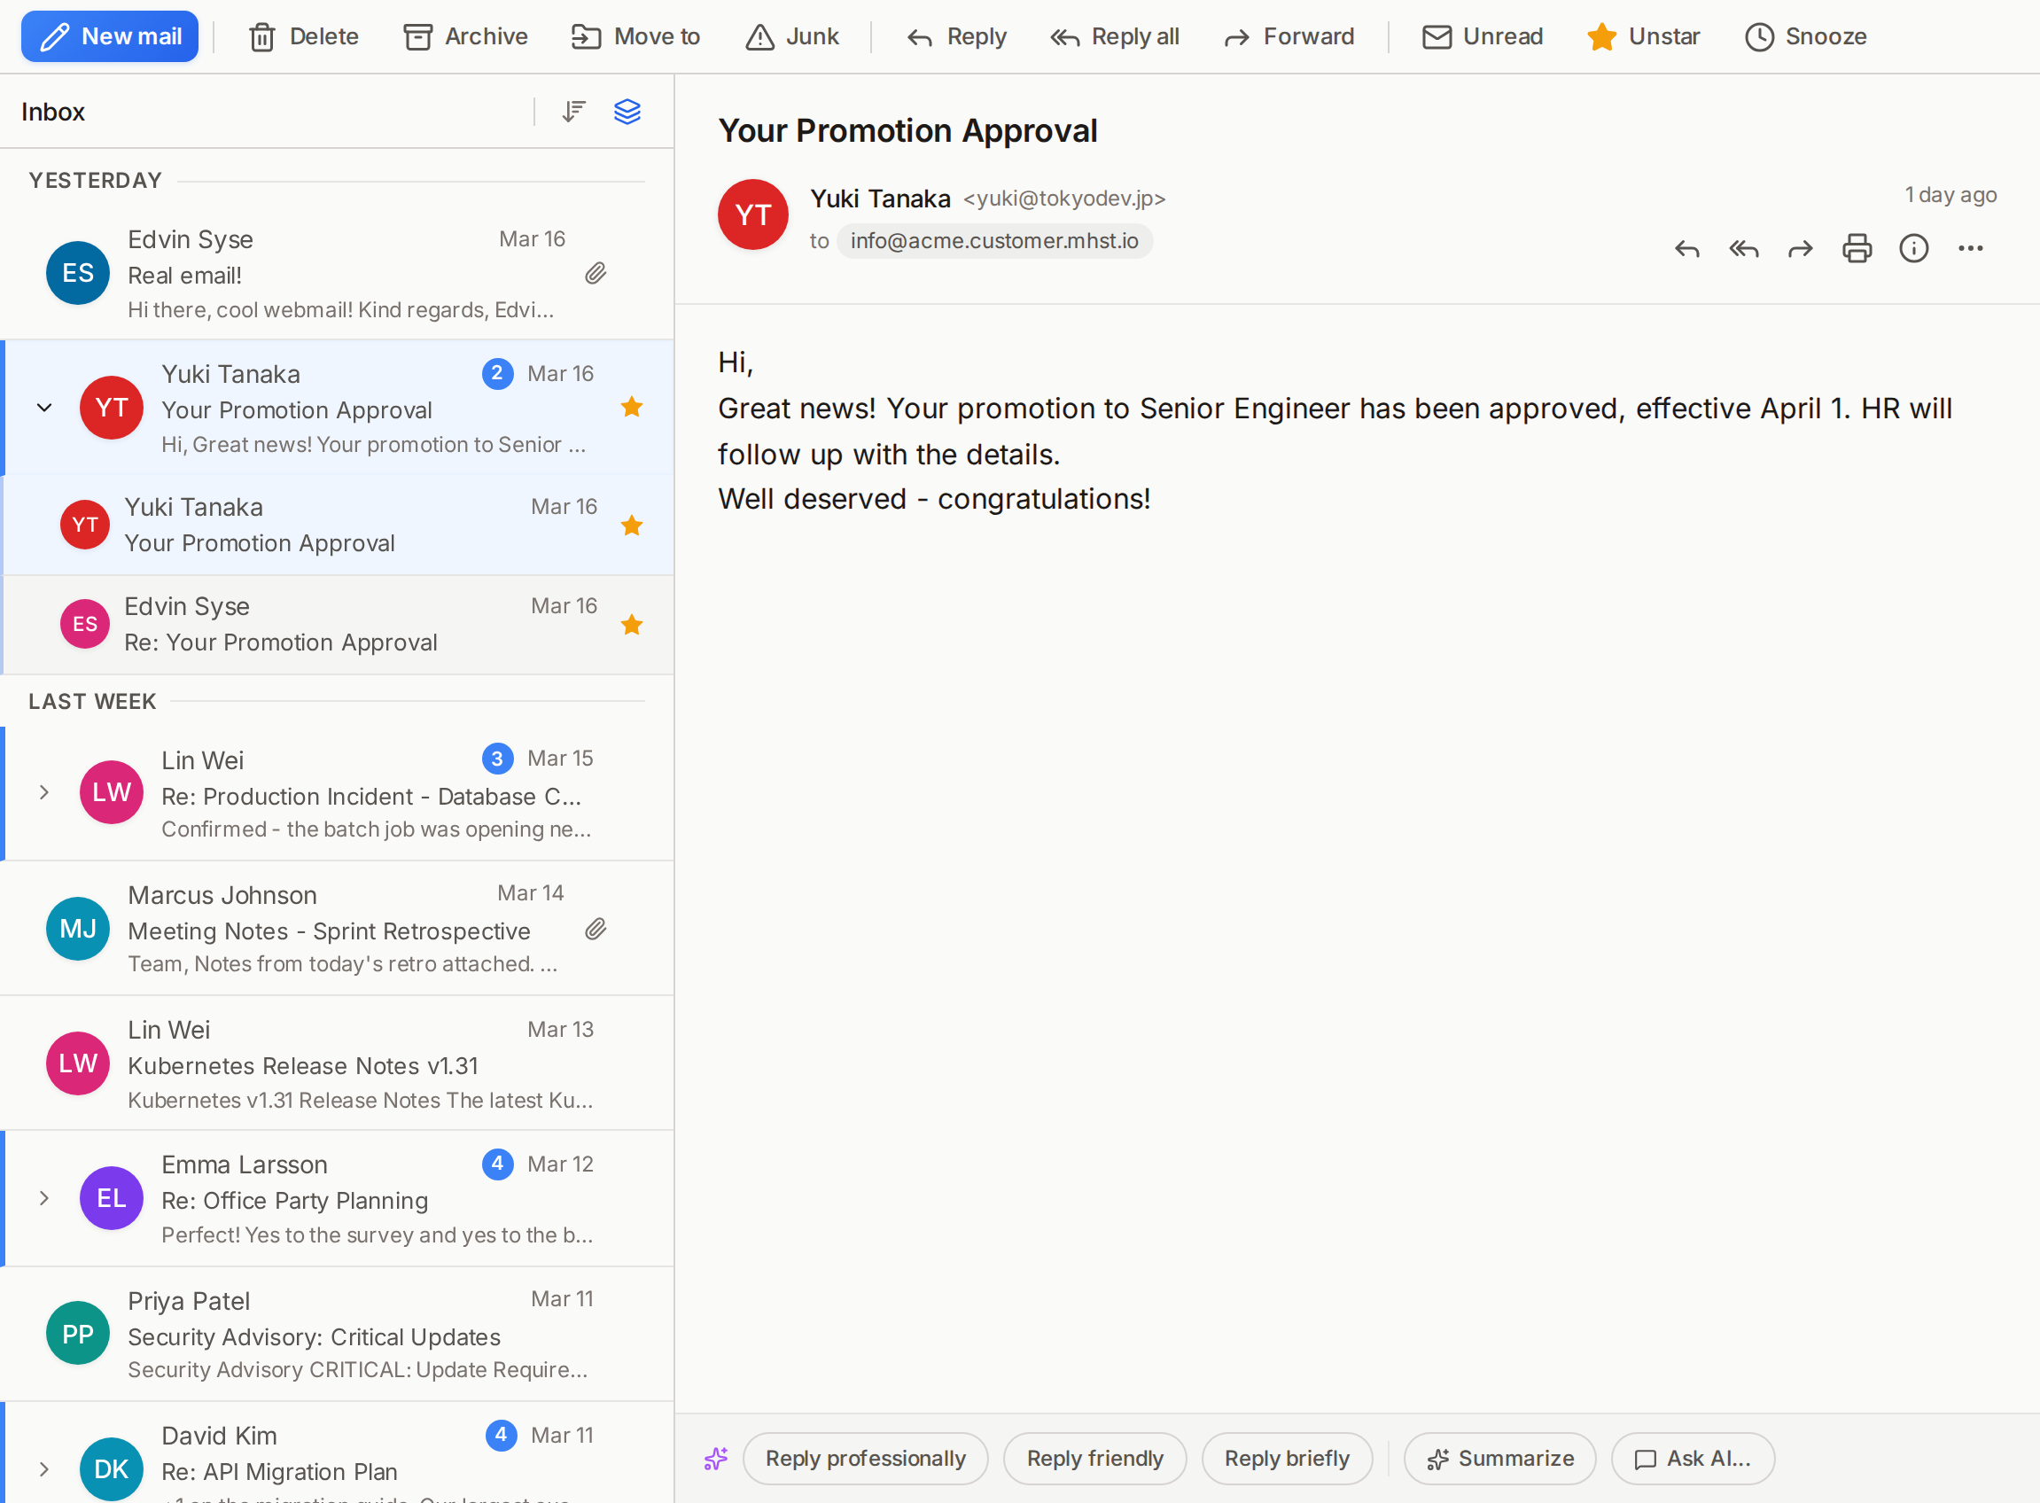Toggle star on second Yuki Tanaka message

[632, 526]
